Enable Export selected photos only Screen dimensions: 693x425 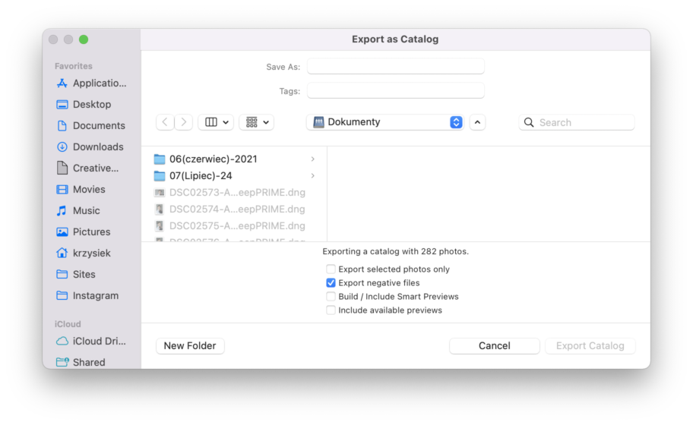click(x=331, y=269)
